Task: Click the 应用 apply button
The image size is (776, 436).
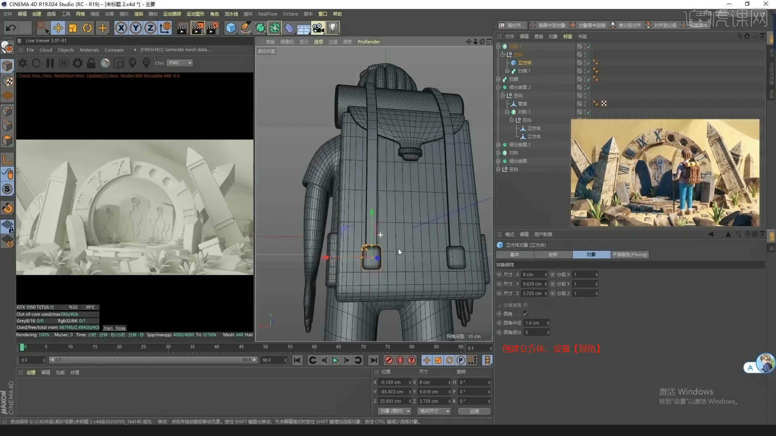Action: 474,411
